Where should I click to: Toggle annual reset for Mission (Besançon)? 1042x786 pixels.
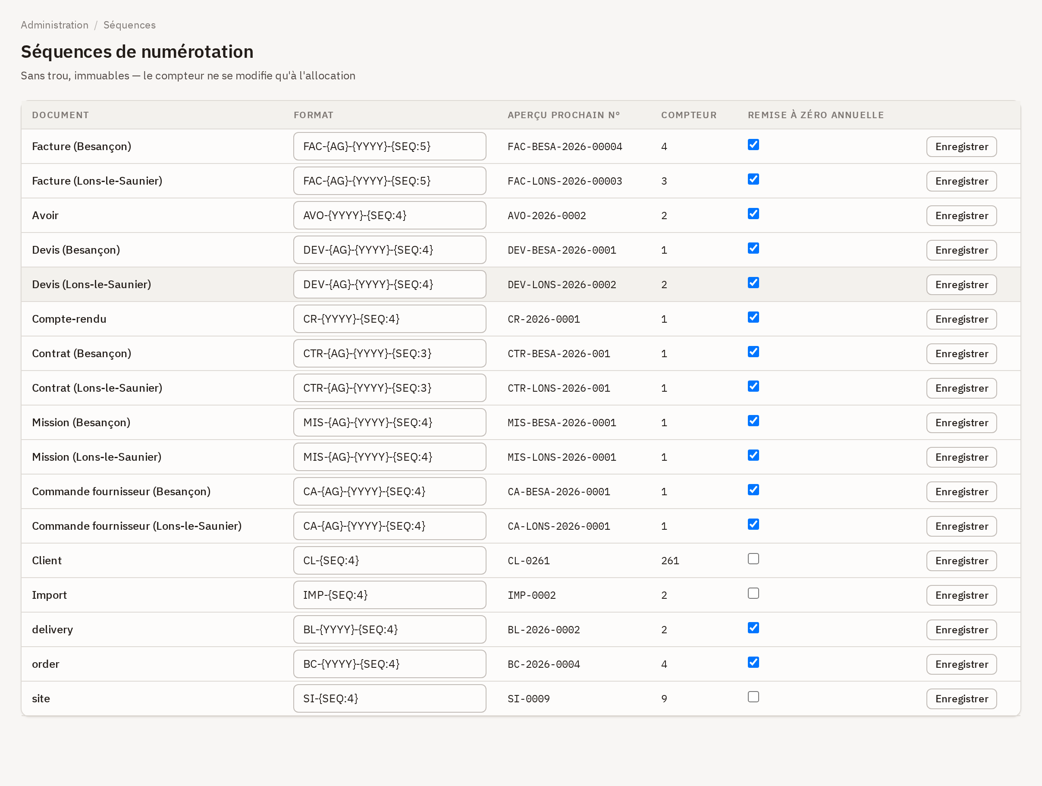point(753,421)
